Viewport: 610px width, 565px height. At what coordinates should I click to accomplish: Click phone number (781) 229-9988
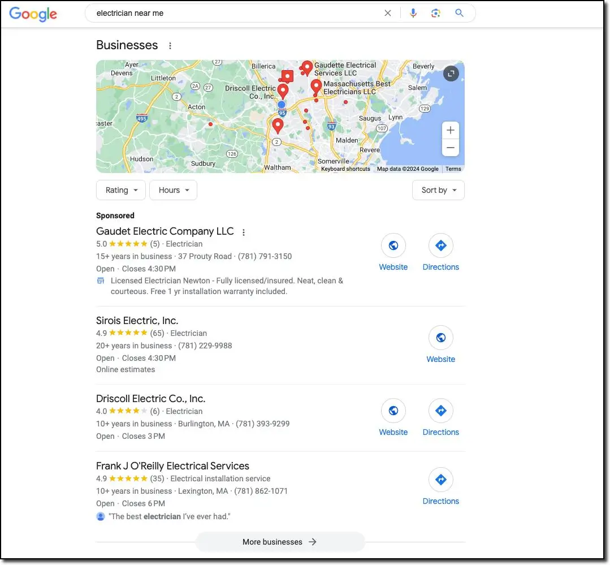[x=205, y=346]
